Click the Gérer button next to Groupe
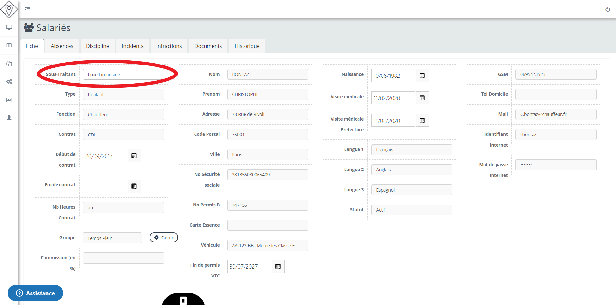Screen dimensions: 616x305 pyautogui.click(x=164, y=237)
